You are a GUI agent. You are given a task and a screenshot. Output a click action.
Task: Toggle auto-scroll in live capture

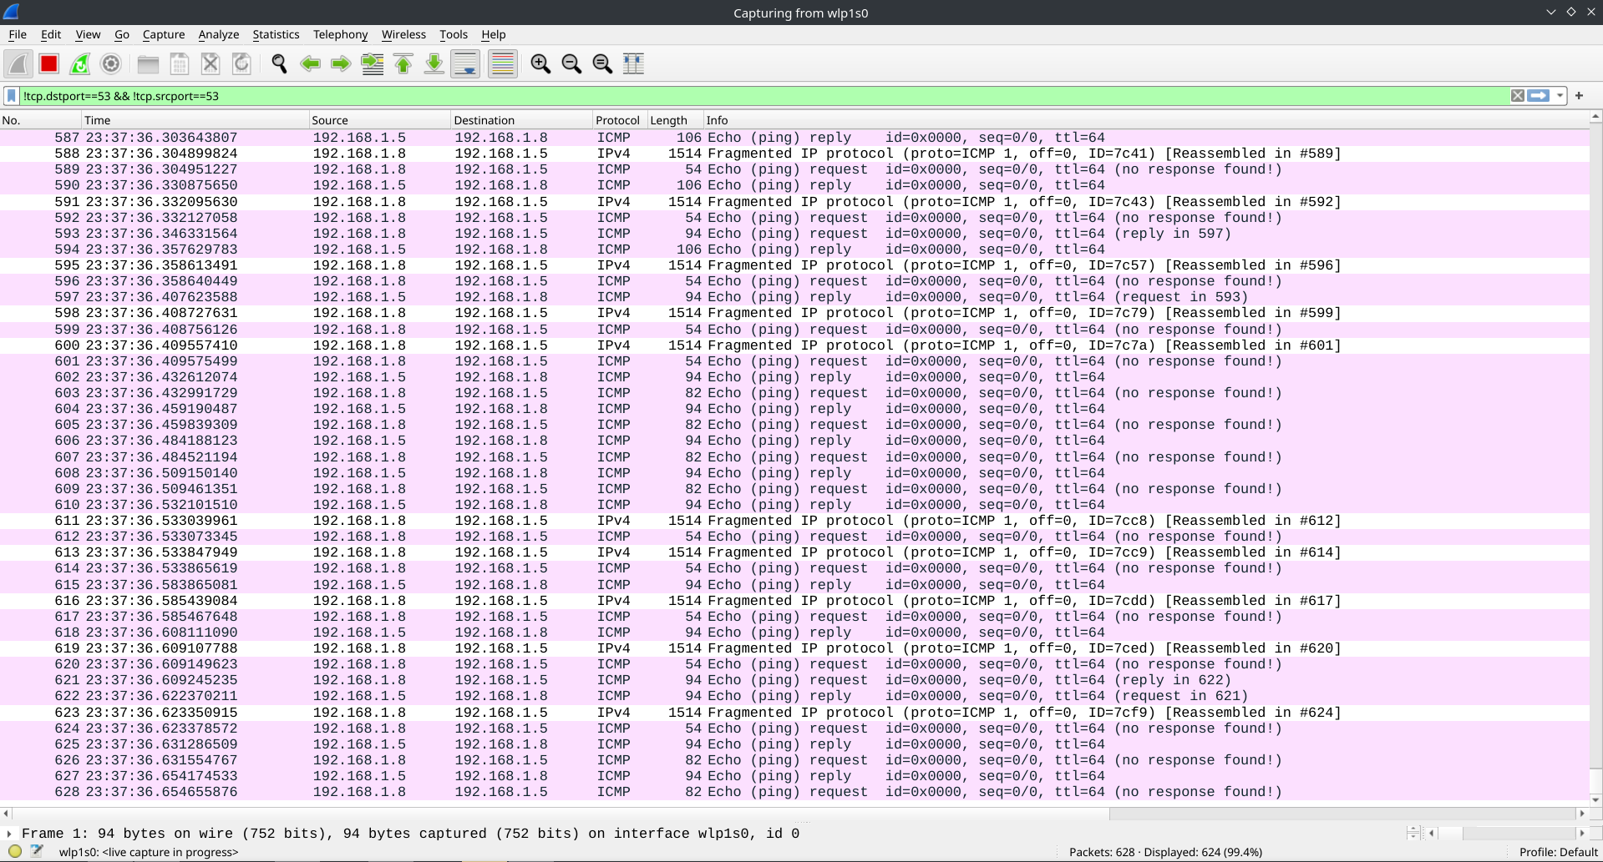pos(464,63)
